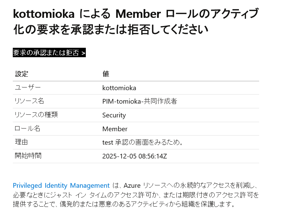Screen dimensions: 282x216
Task: Select the ロール名 row label
Action: (x=29, y=129)
